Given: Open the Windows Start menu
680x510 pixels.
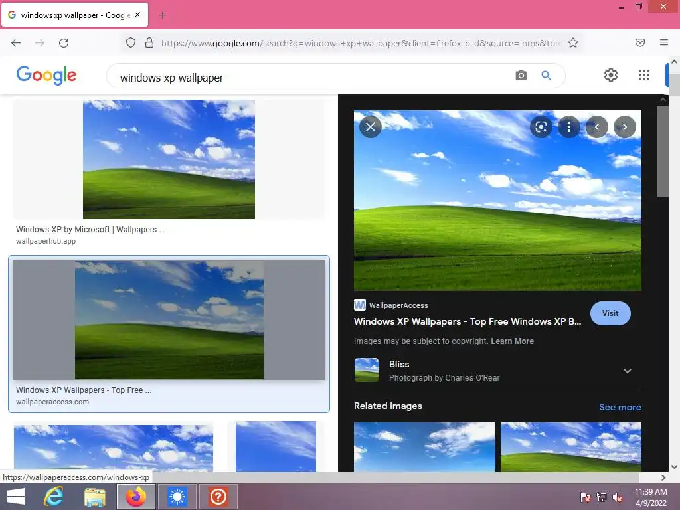Looking at the screenshot, I should pyautogui.click(x=16, y=497).
